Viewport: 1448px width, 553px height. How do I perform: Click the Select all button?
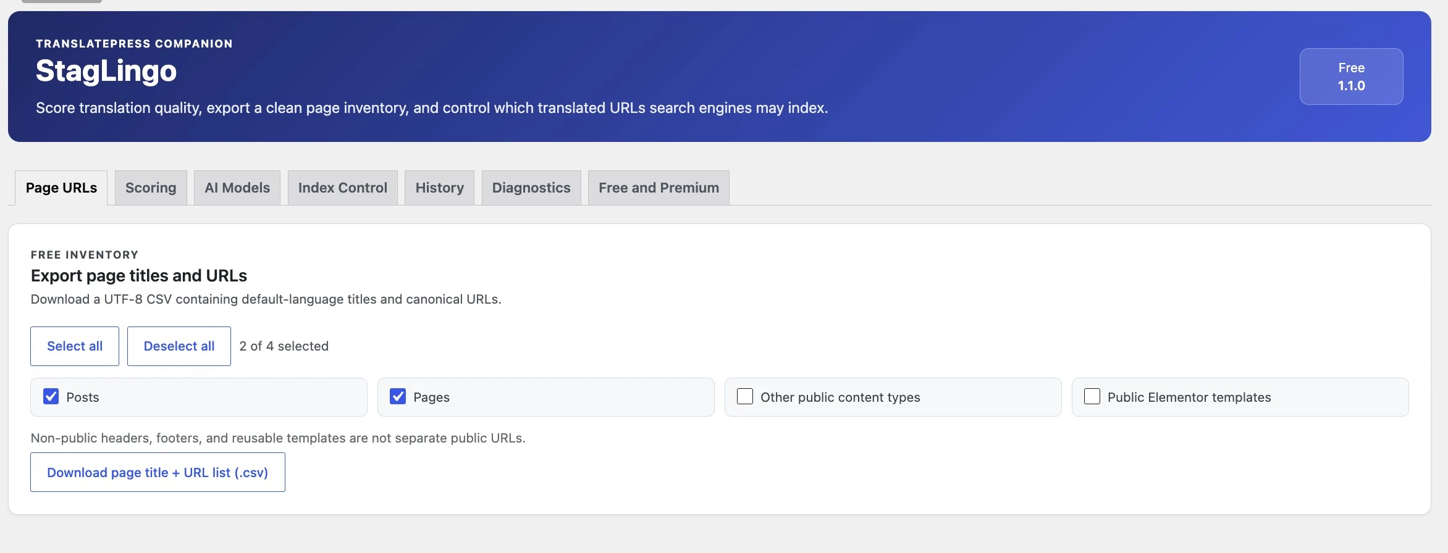coord(75,346)
